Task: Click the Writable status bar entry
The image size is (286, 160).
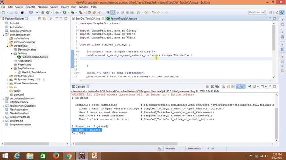Action: (x=170, y=148)
